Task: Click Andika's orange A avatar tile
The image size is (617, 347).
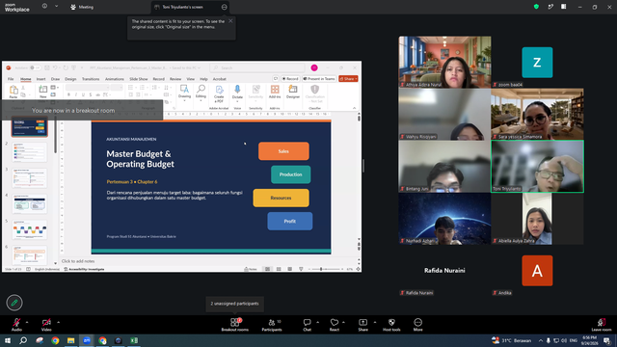Action: pyautogui.click(x=537, y=270)
